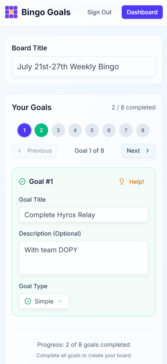Screen dimensions: 167x364
Task: Click the right chevron on Next button
Action: [x=148, y=151]
